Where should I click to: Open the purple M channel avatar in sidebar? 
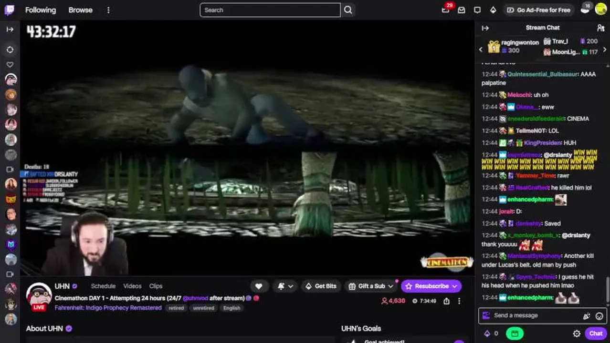click(x=11, y=245)
